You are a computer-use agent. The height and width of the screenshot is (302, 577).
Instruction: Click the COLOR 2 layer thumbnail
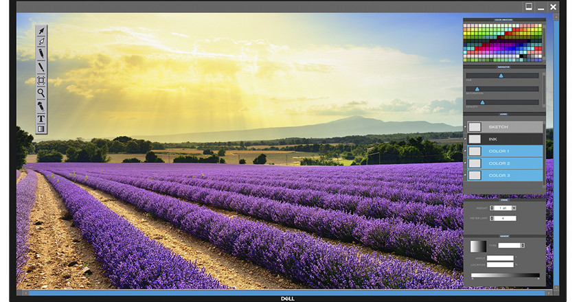tap(475, 163)
